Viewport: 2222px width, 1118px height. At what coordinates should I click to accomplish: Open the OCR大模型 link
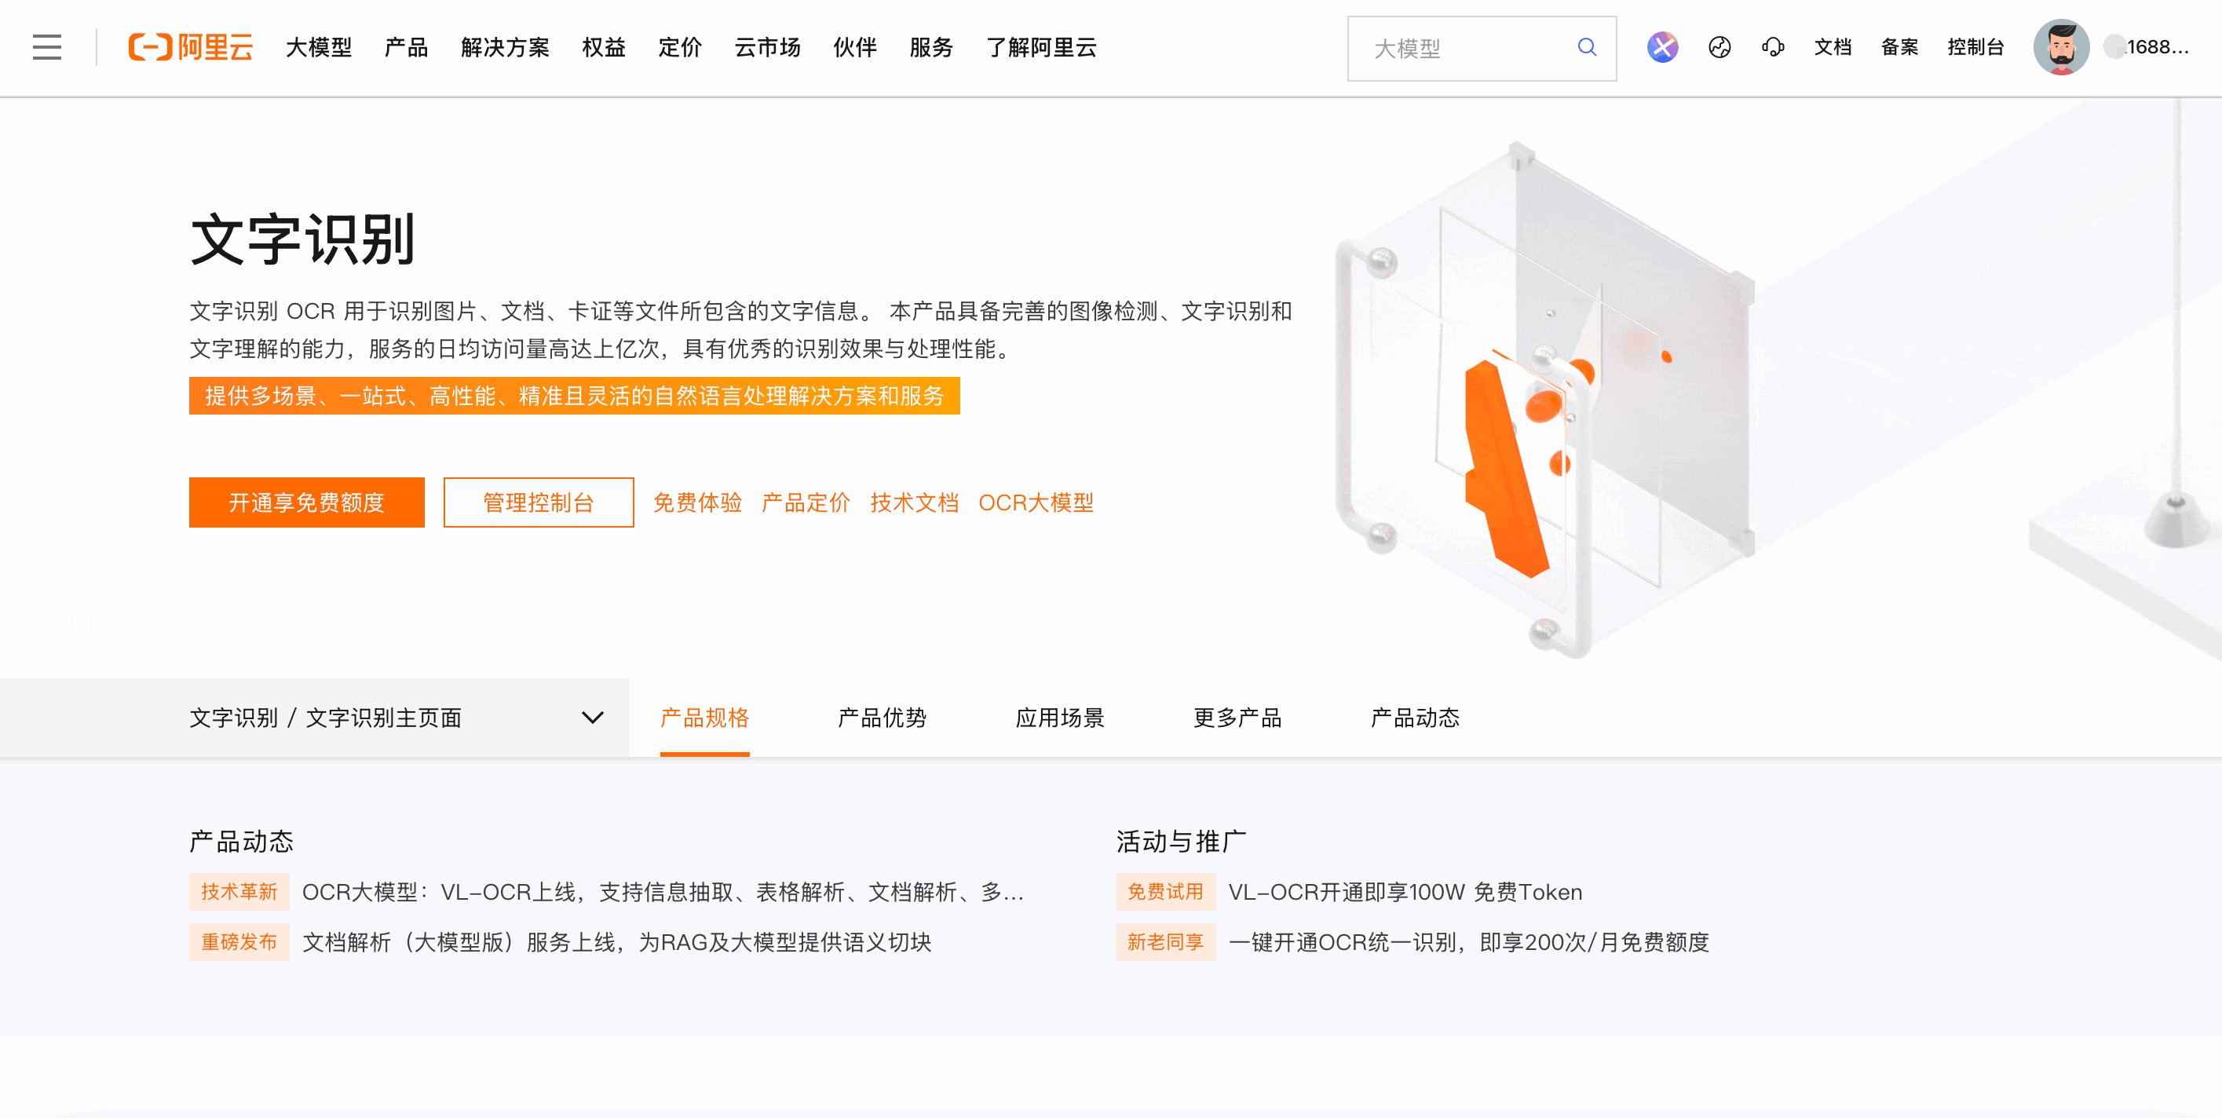(1036, 502)
